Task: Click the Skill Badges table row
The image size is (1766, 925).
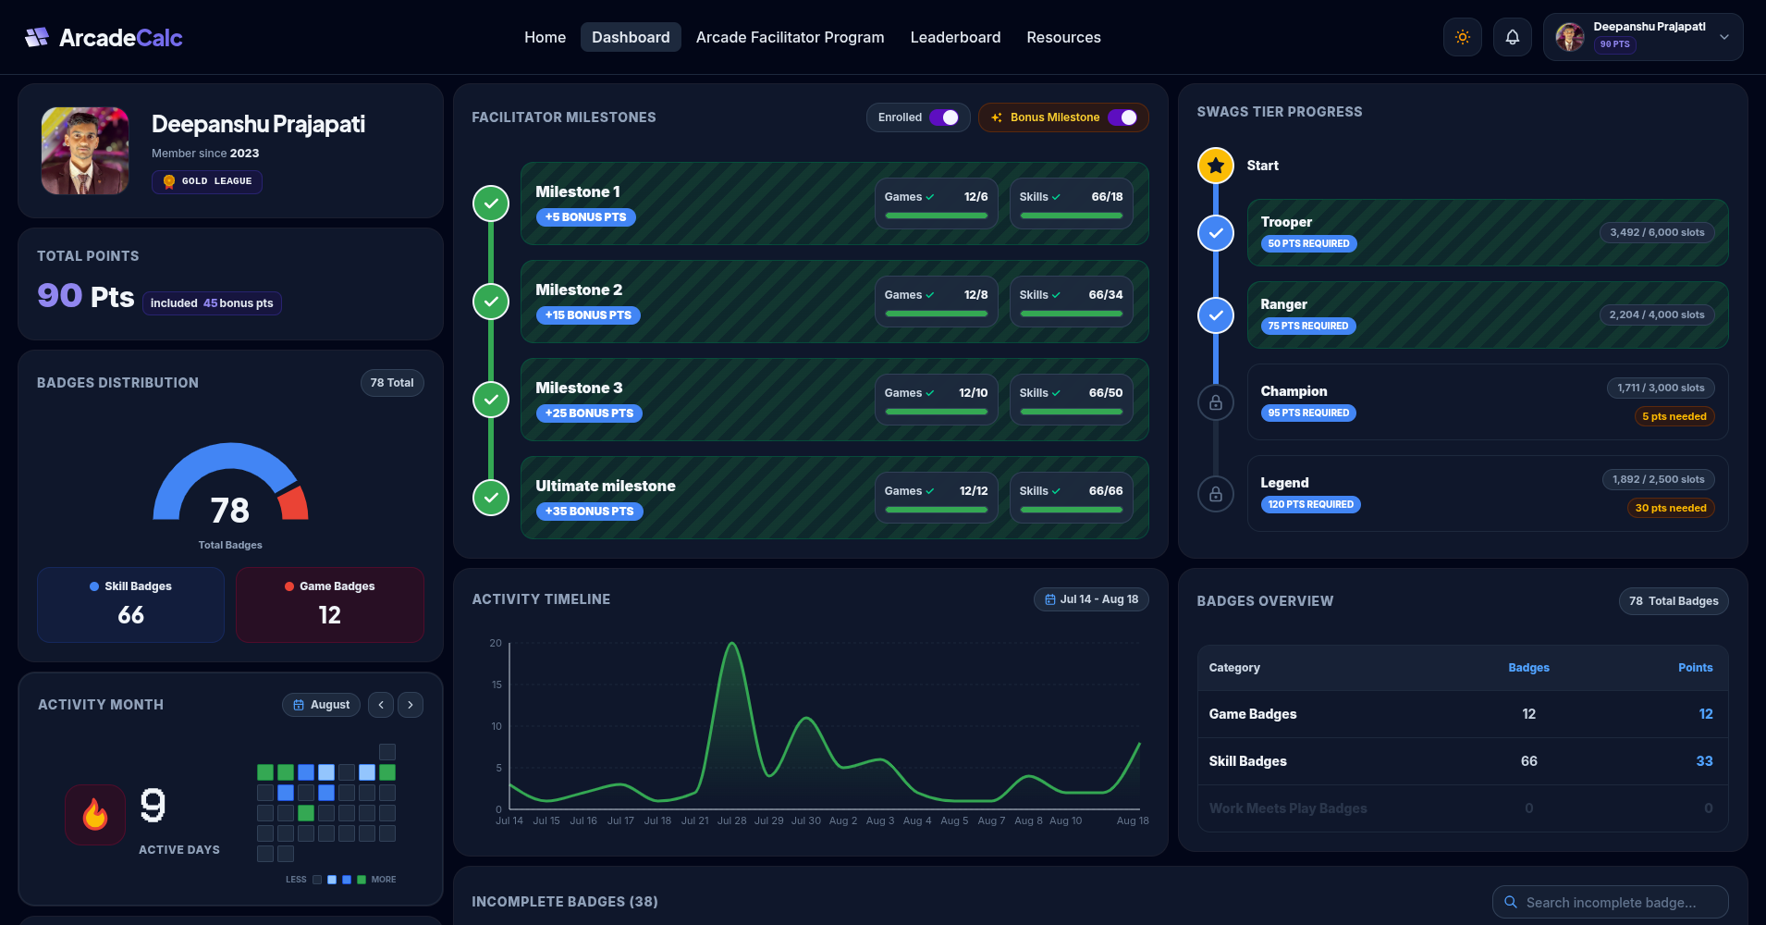Action: 1463,761
